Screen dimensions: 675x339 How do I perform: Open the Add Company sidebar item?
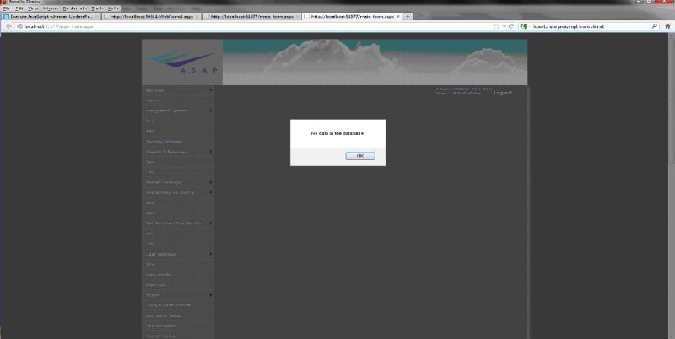click(178, 326)
